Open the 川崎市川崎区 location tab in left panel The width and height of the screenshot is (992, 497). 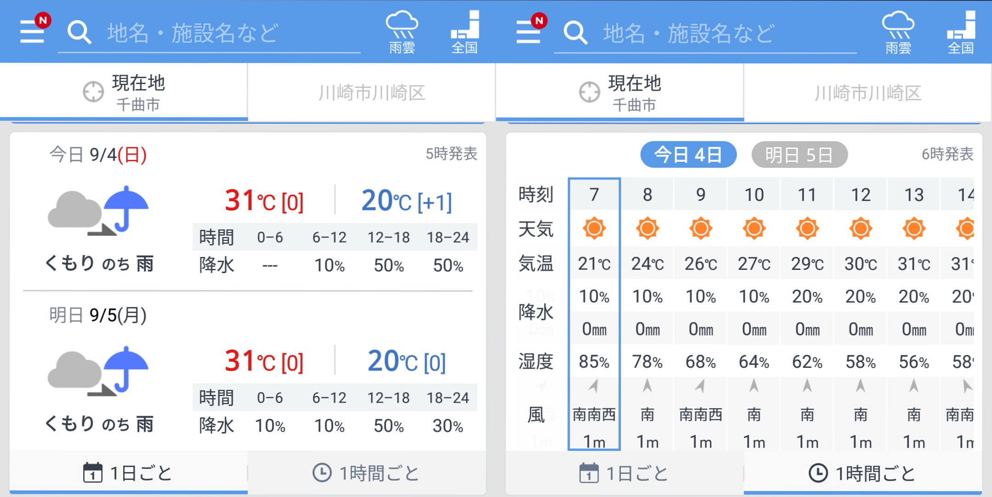371,92
